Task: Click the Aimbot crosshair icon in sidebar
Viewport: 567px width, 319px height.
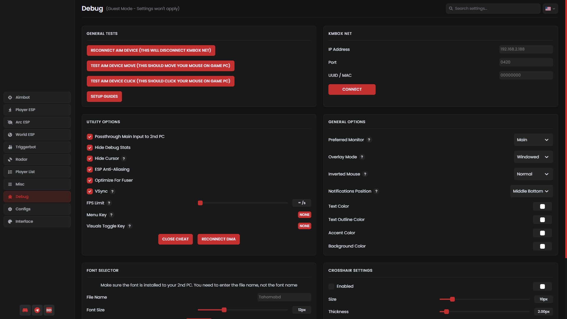Action: click(x=10, y=97)
